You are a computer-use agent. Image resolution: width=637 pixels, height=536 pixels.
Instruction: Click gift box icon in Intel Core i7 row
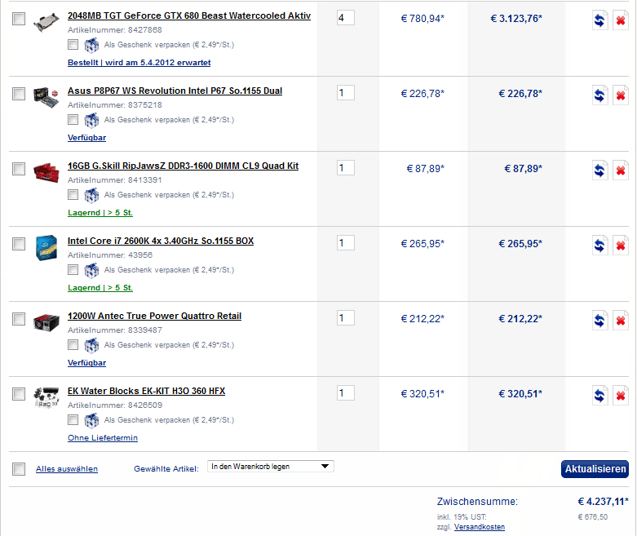[91, 270]
